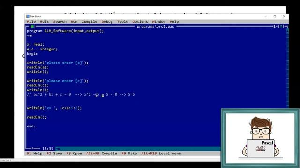Click the writeln('x= ', -c/a) line

(54, 108)
